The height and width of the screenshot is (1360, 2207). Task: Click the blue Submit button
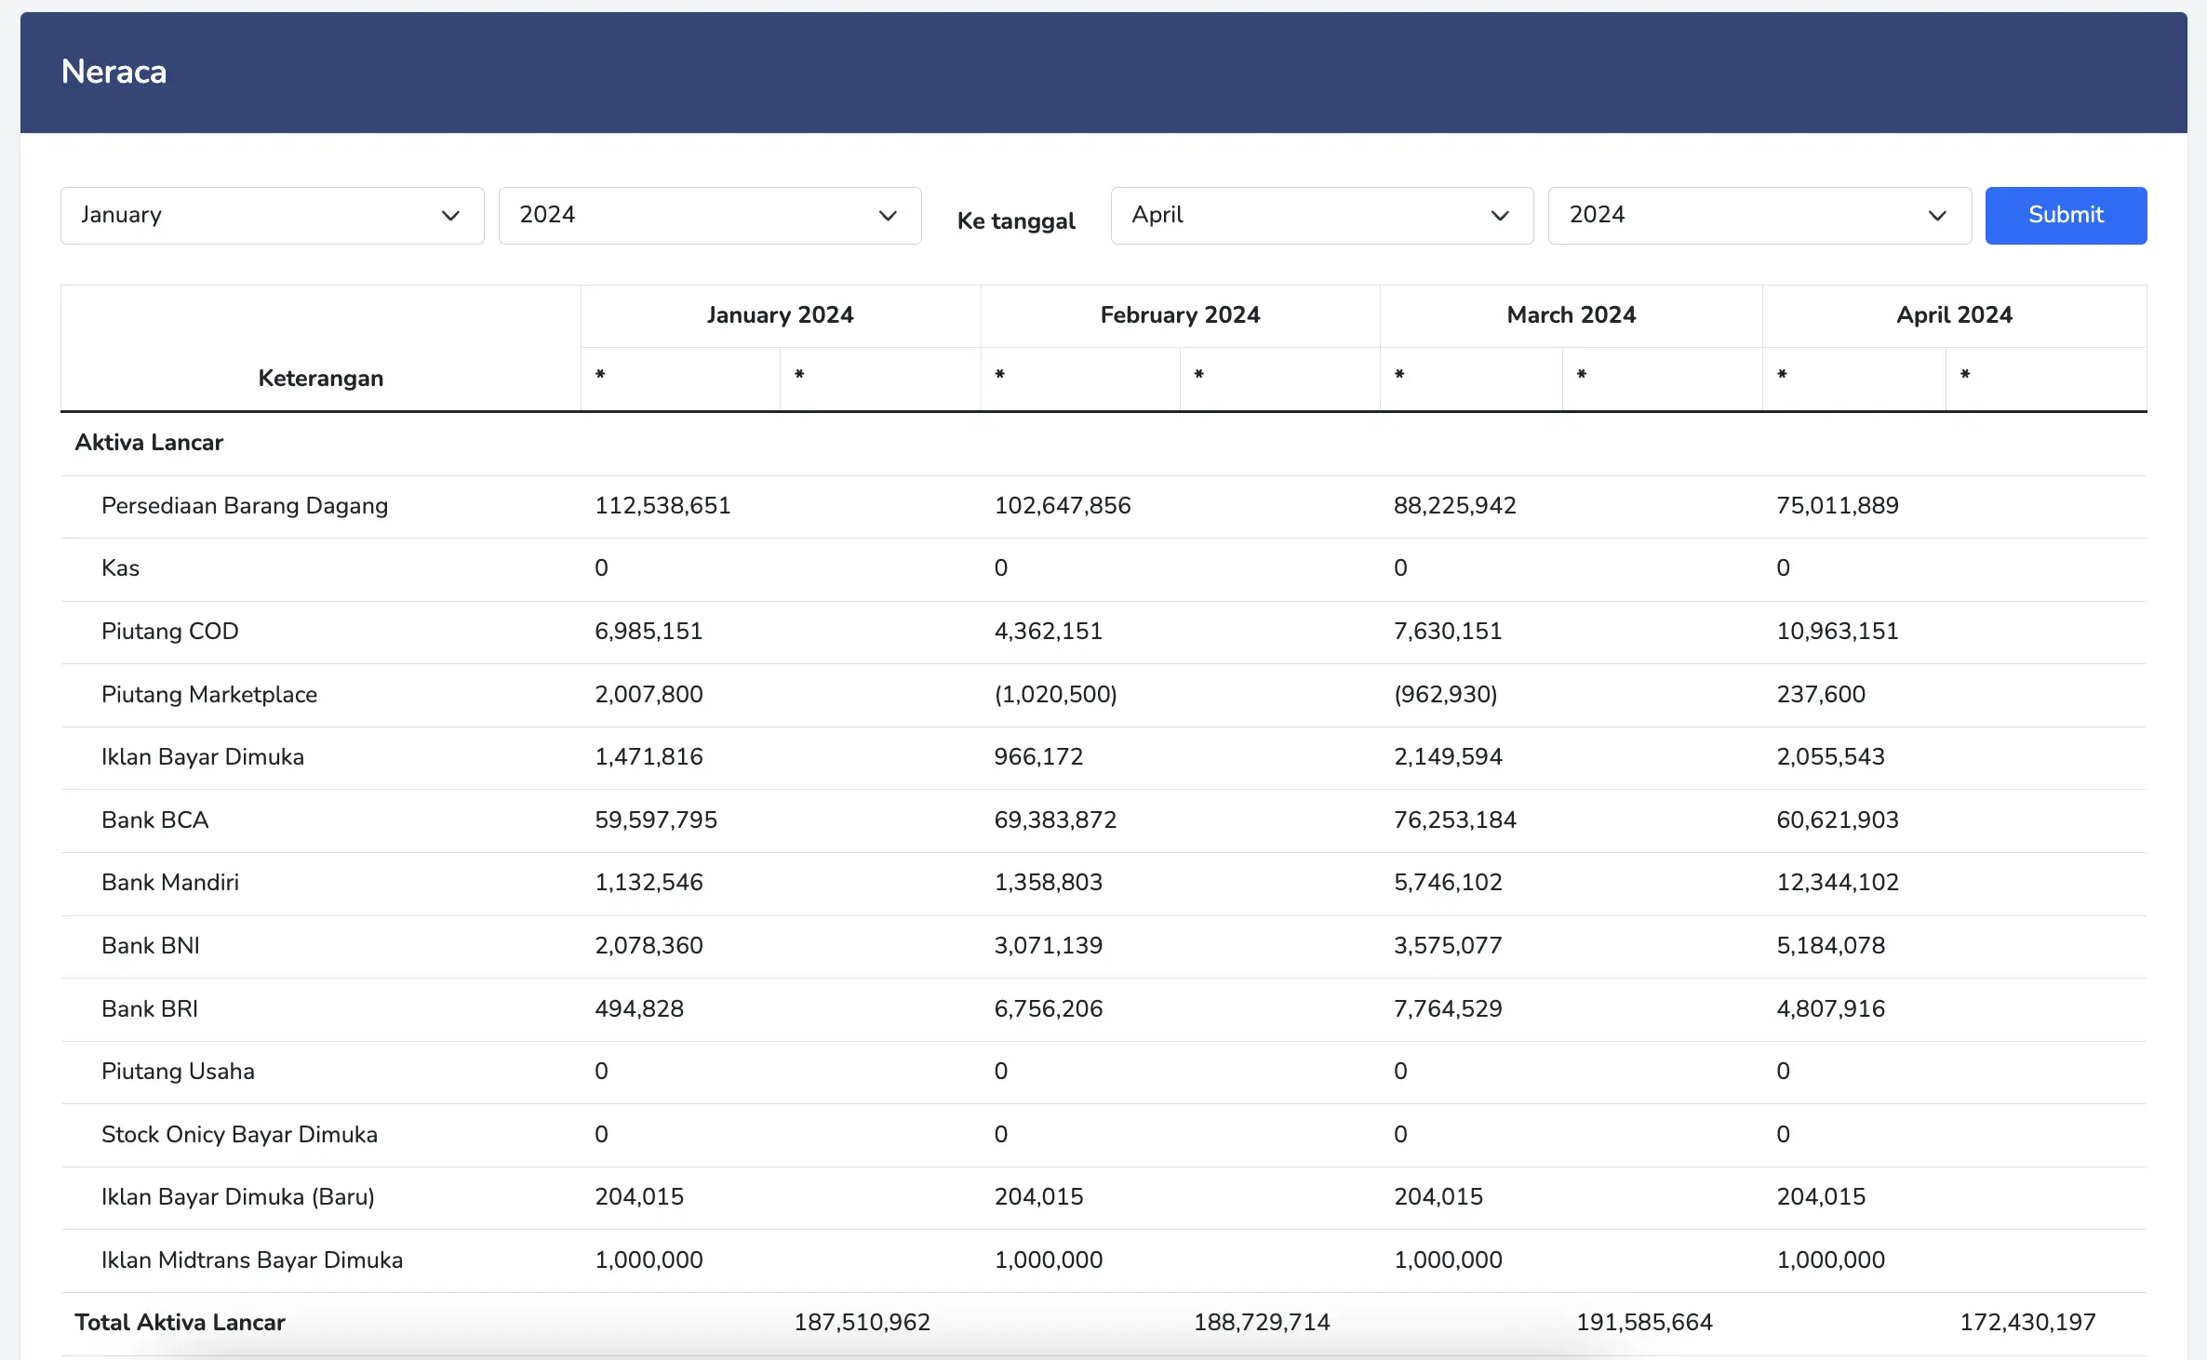point(2066,216)
